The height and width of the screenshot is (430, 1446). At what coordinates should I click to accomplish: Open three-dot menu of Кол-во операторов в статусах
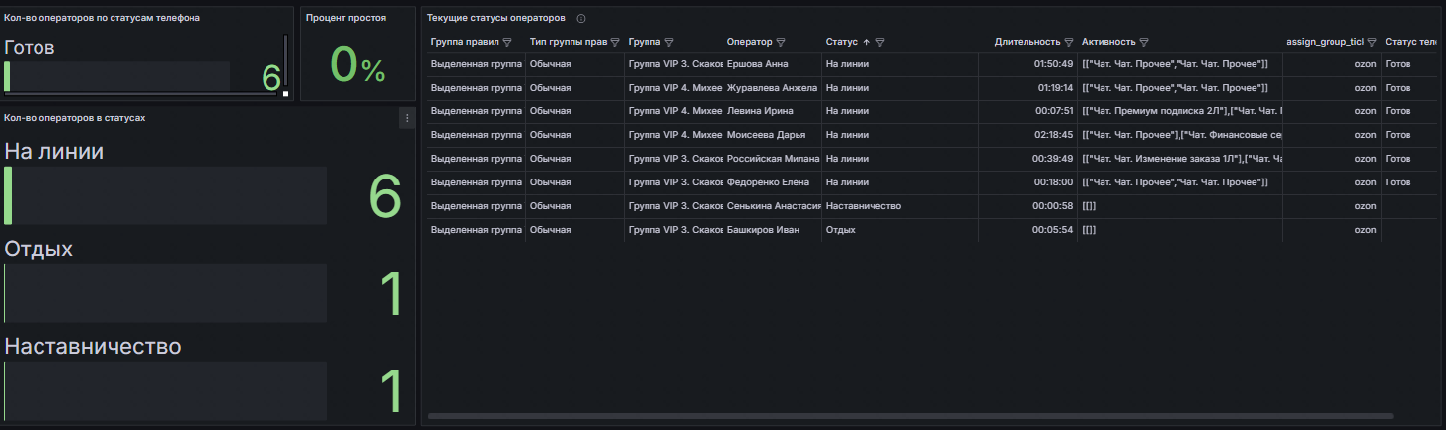(406, 118)
